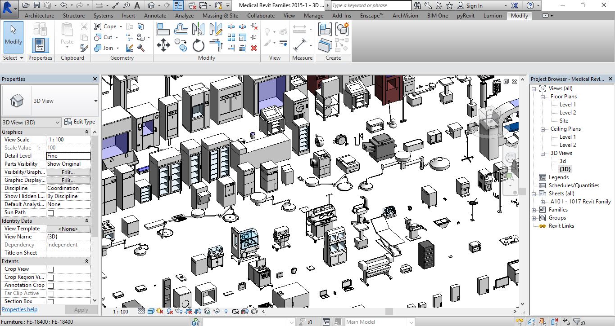Enable the Sun Path checkbox

tap(50, 213)
